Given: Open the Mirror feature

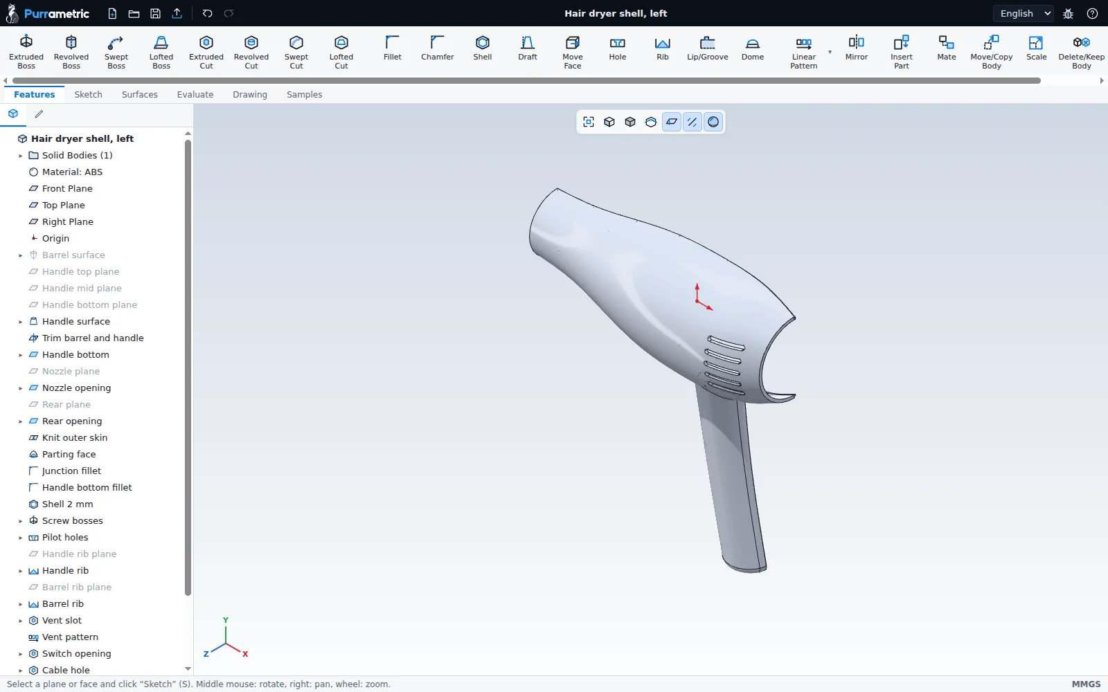Looking at the screenshot, I should 857,48.
